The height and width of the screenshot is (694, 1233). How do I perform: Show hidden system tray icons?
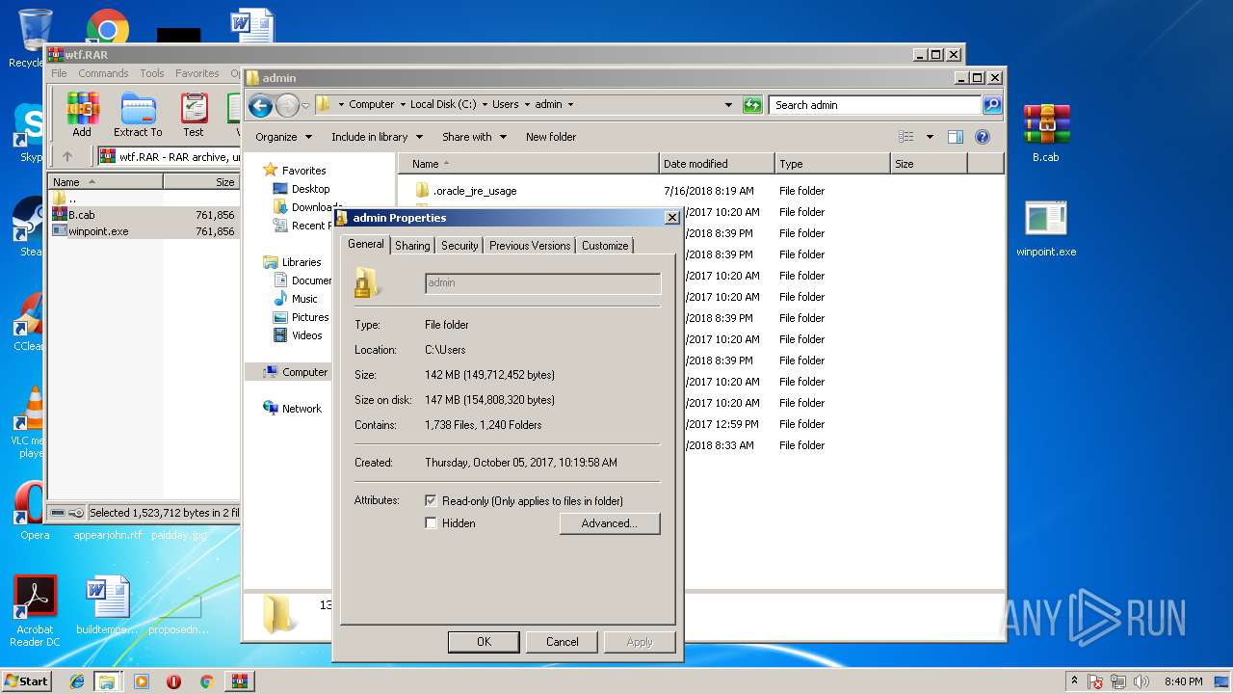click(x=1074, y=681)
